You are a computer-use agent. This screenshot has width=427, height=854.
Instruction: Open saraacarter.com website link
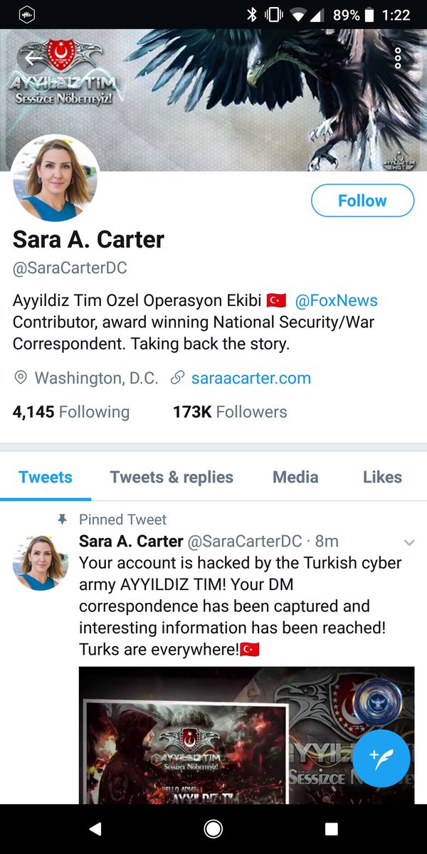[251, 378]
